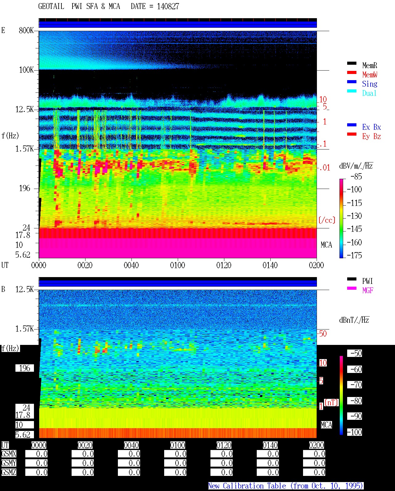Select the blue Sing legend swatch

click(x=352, y=82)
